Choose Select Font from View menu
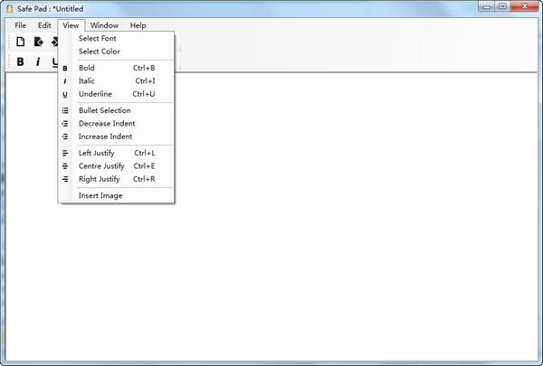The width and height of the screenshot is (543, 366). (x=117, y=38)
